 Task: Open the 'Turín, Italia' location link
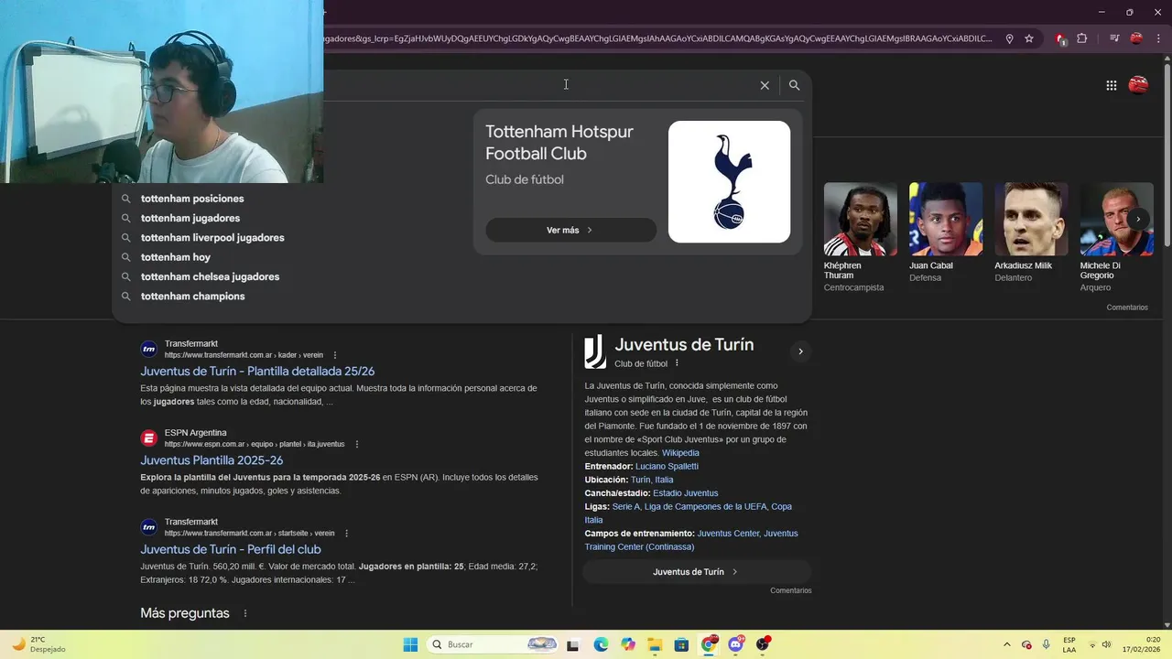coord(652,480)
